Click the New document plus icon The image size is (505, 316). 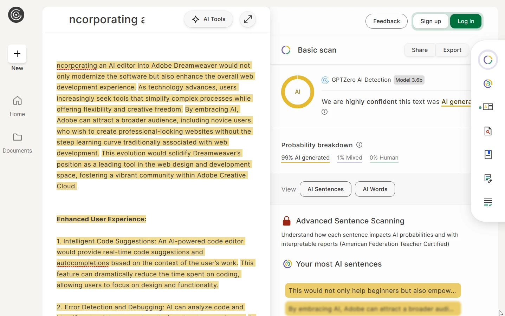[17, 54]
